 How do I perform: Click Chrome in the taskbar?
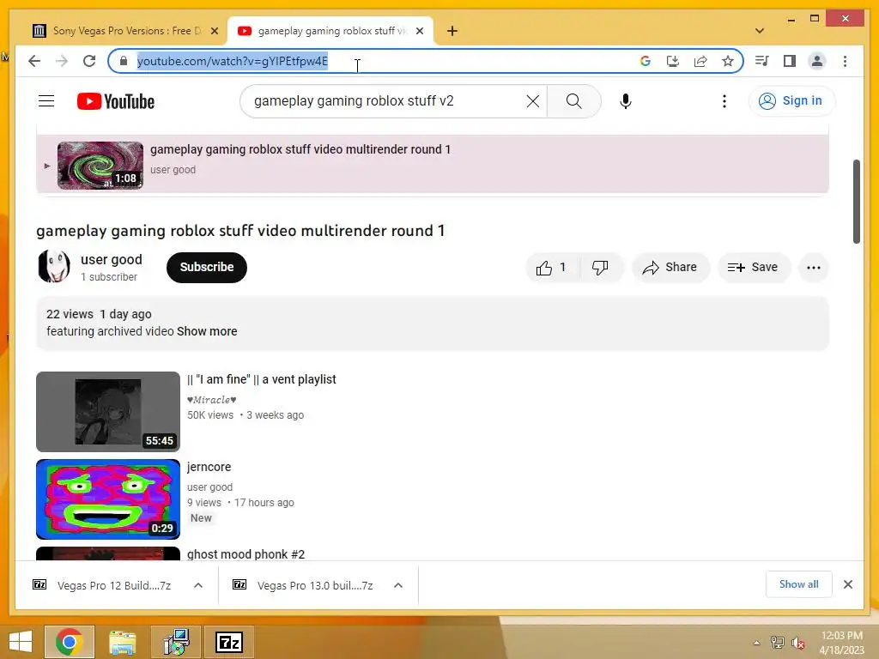70,642
